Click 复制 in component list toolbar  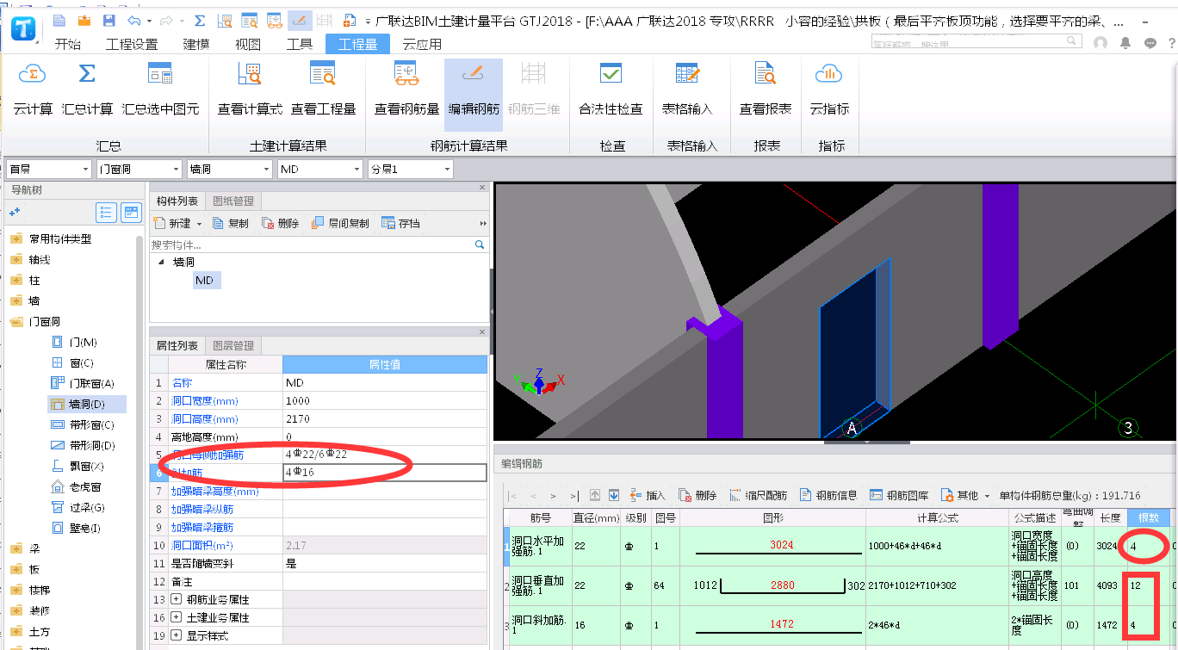(230, 224)
